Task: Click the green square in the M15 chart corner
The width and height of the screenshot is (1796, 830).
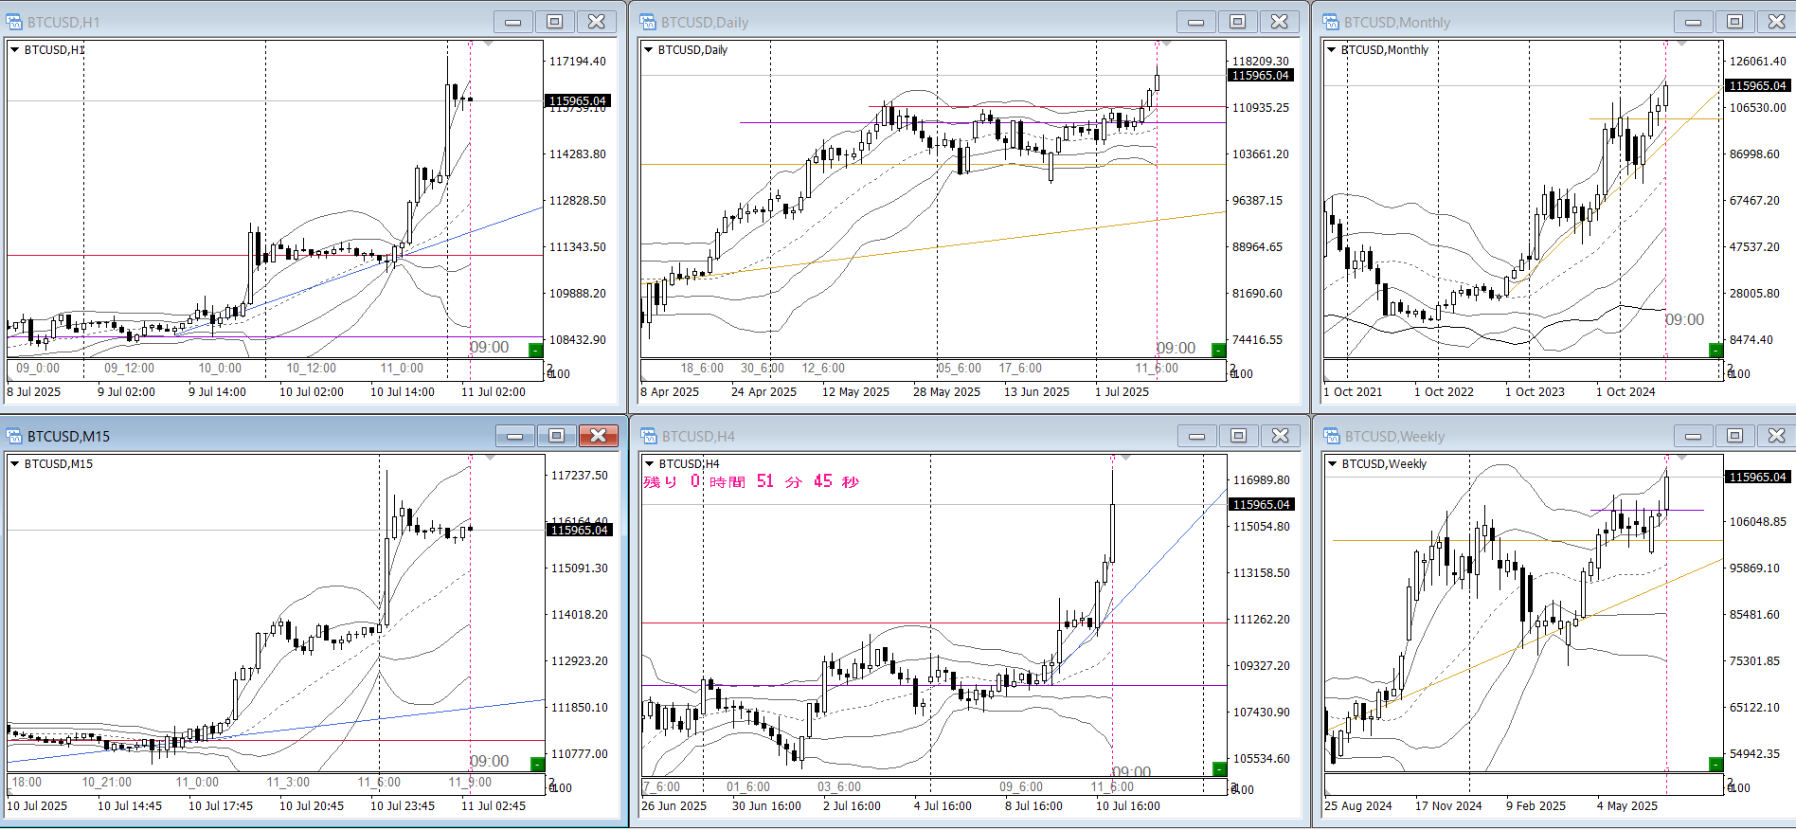Action: [537, 765]
